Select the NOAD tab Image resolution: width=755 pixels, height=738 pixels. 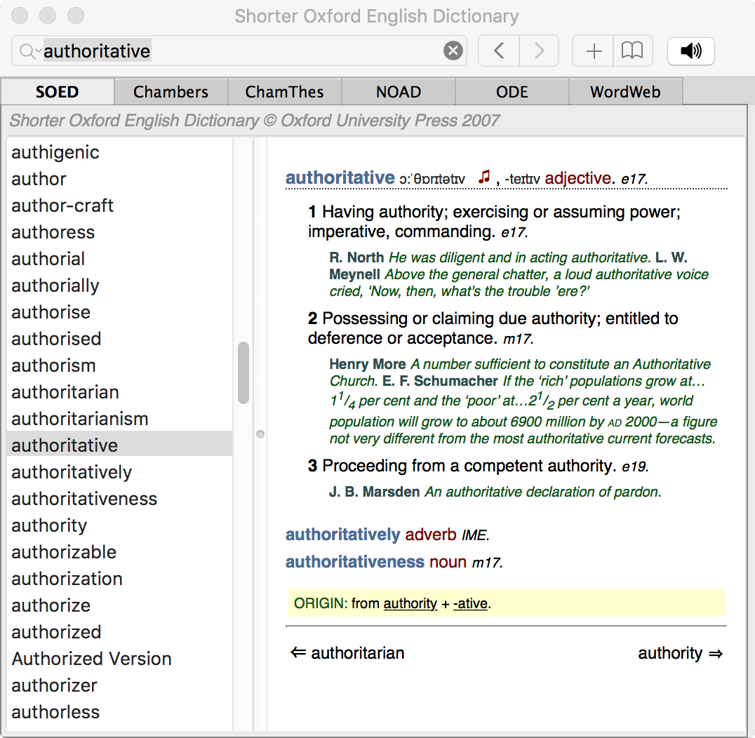click(x=399, y=91)
